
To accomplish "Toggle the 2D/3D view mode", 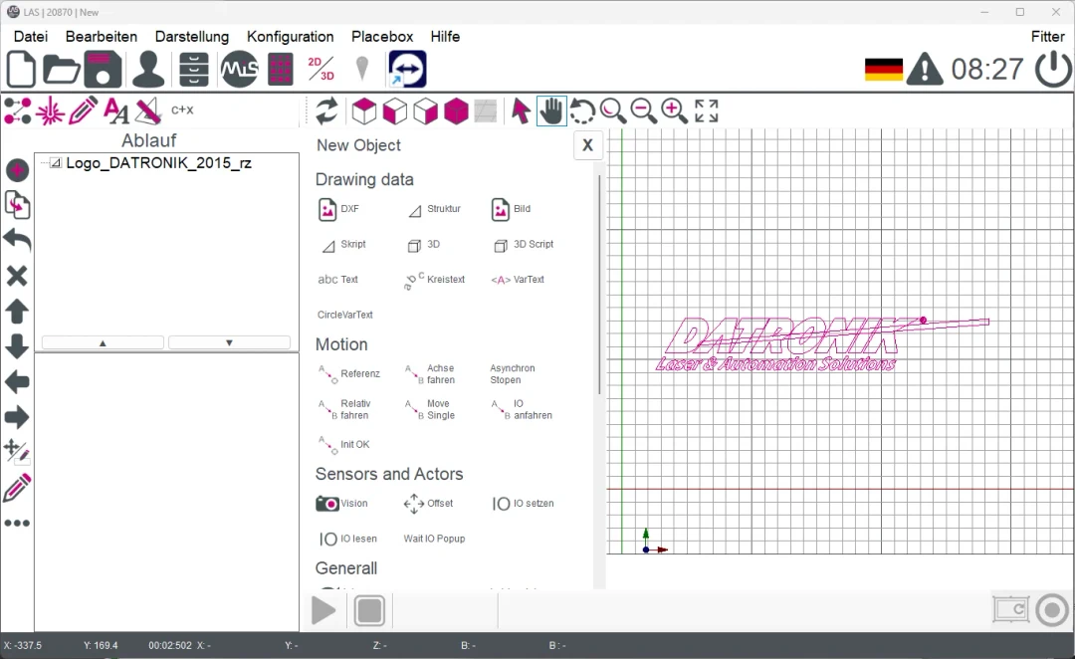I will point(322,70).
